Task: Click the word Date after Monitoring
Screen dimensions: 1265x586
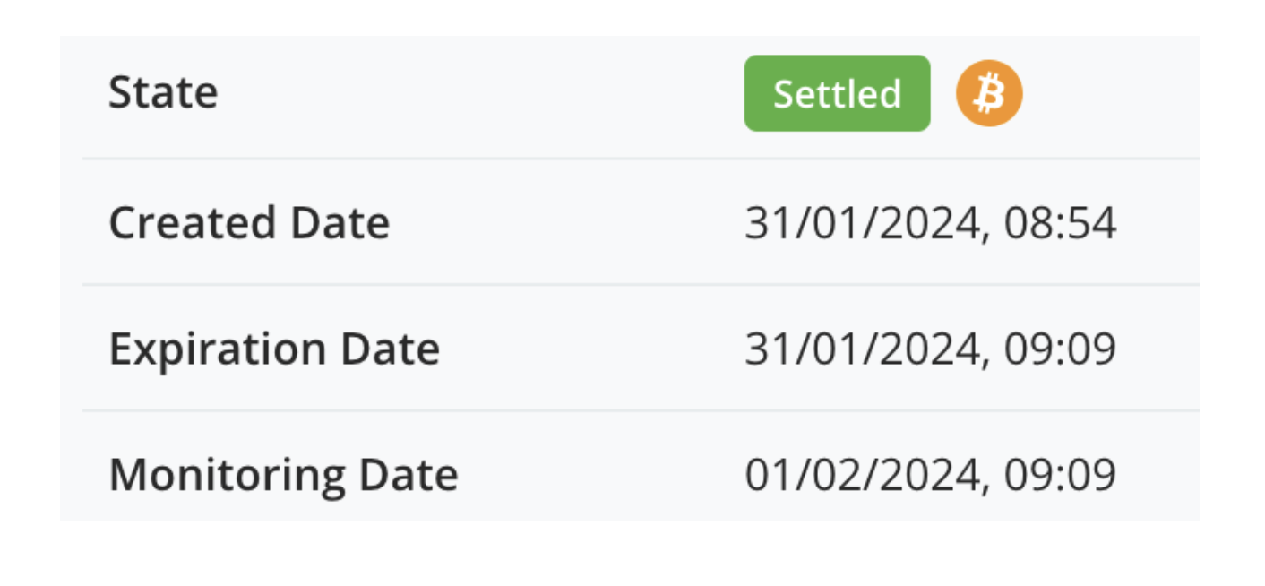Action: pyautogui.click(x=408, y=475)
